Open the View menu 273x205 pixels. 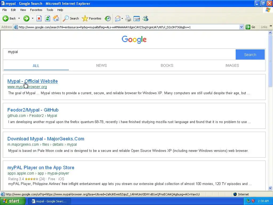[23, 10]
